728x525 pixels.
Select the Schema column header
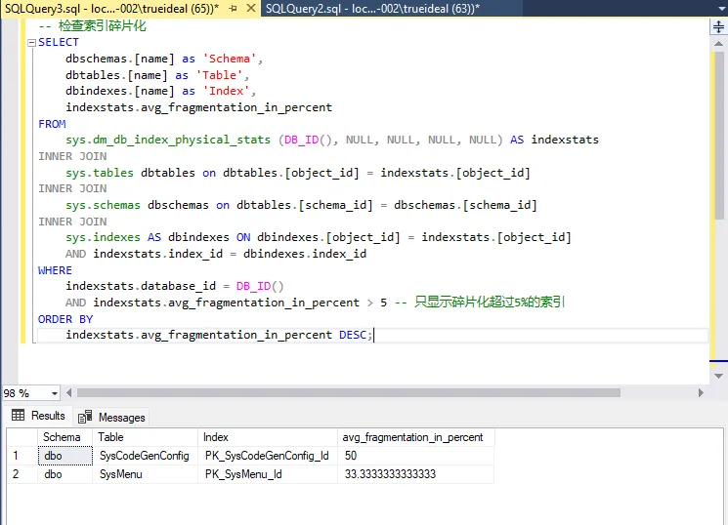point(63,437)
